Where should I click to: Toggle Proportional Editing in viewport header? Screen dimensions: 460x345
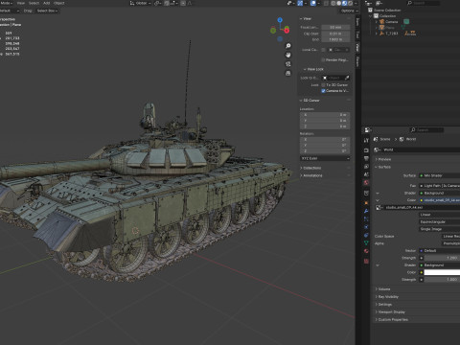tap(183, 3)
